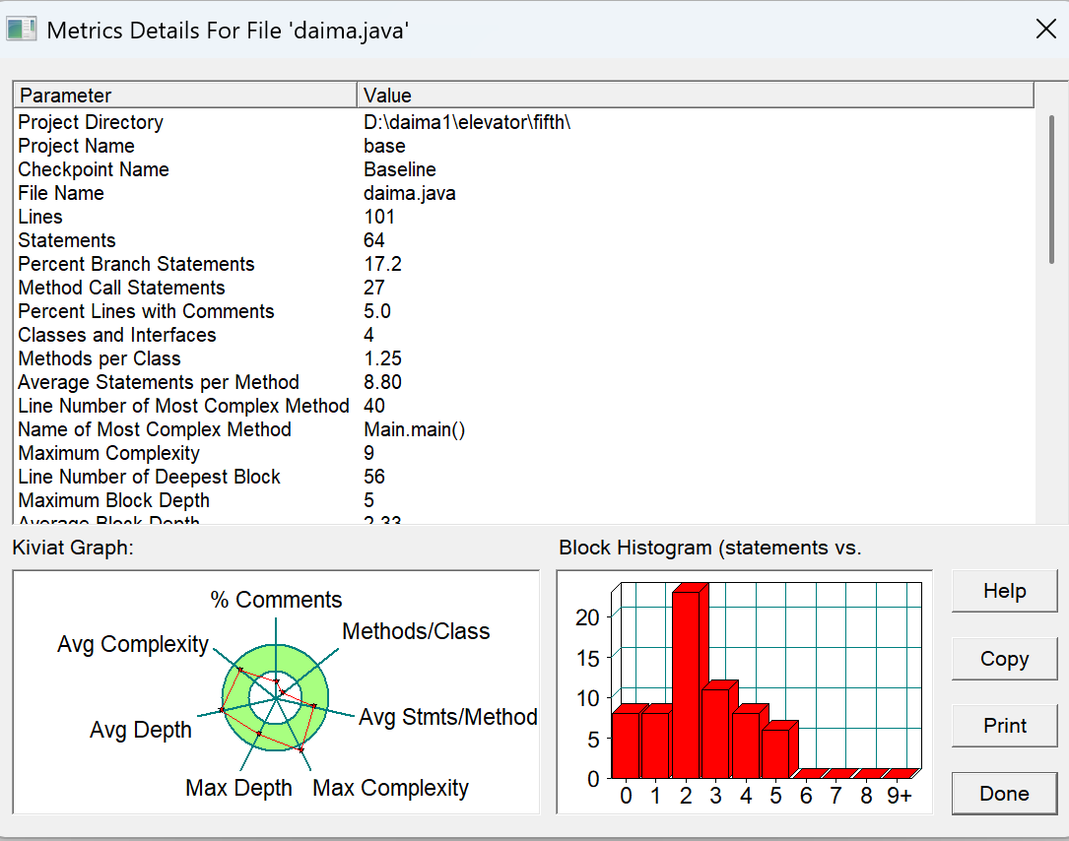Click the Max Complexity axis label

point(390,788)
